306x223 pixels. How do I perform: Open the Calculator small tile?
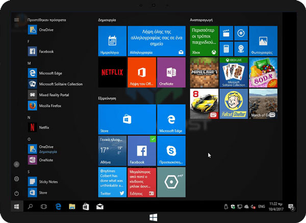point(226,49)
